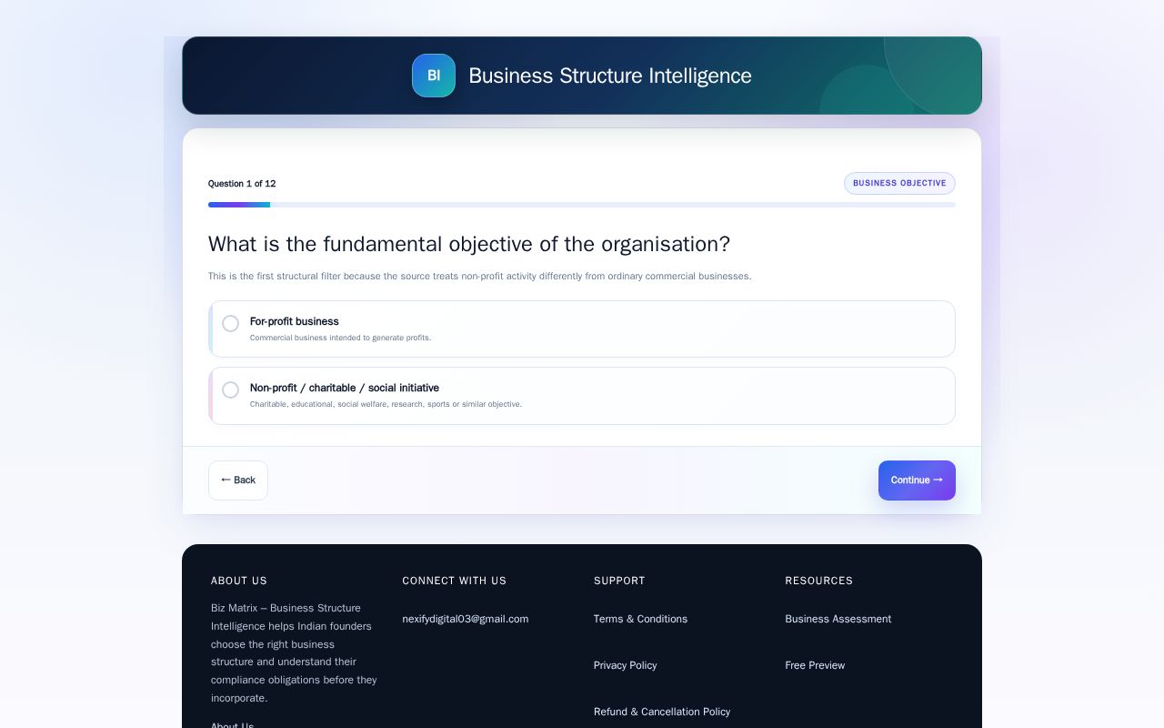Click the Biz Matrix description paragraph
This screenshot has width=1164, height=728.
[294, 653]
